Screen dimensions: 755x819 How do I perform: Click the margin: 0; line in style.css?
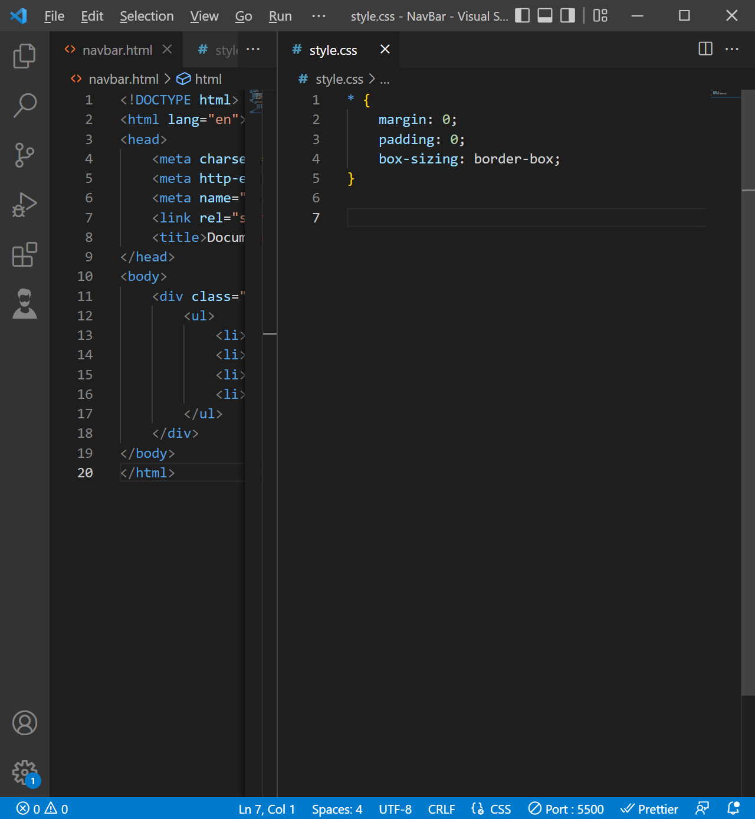tap(418, 120)
